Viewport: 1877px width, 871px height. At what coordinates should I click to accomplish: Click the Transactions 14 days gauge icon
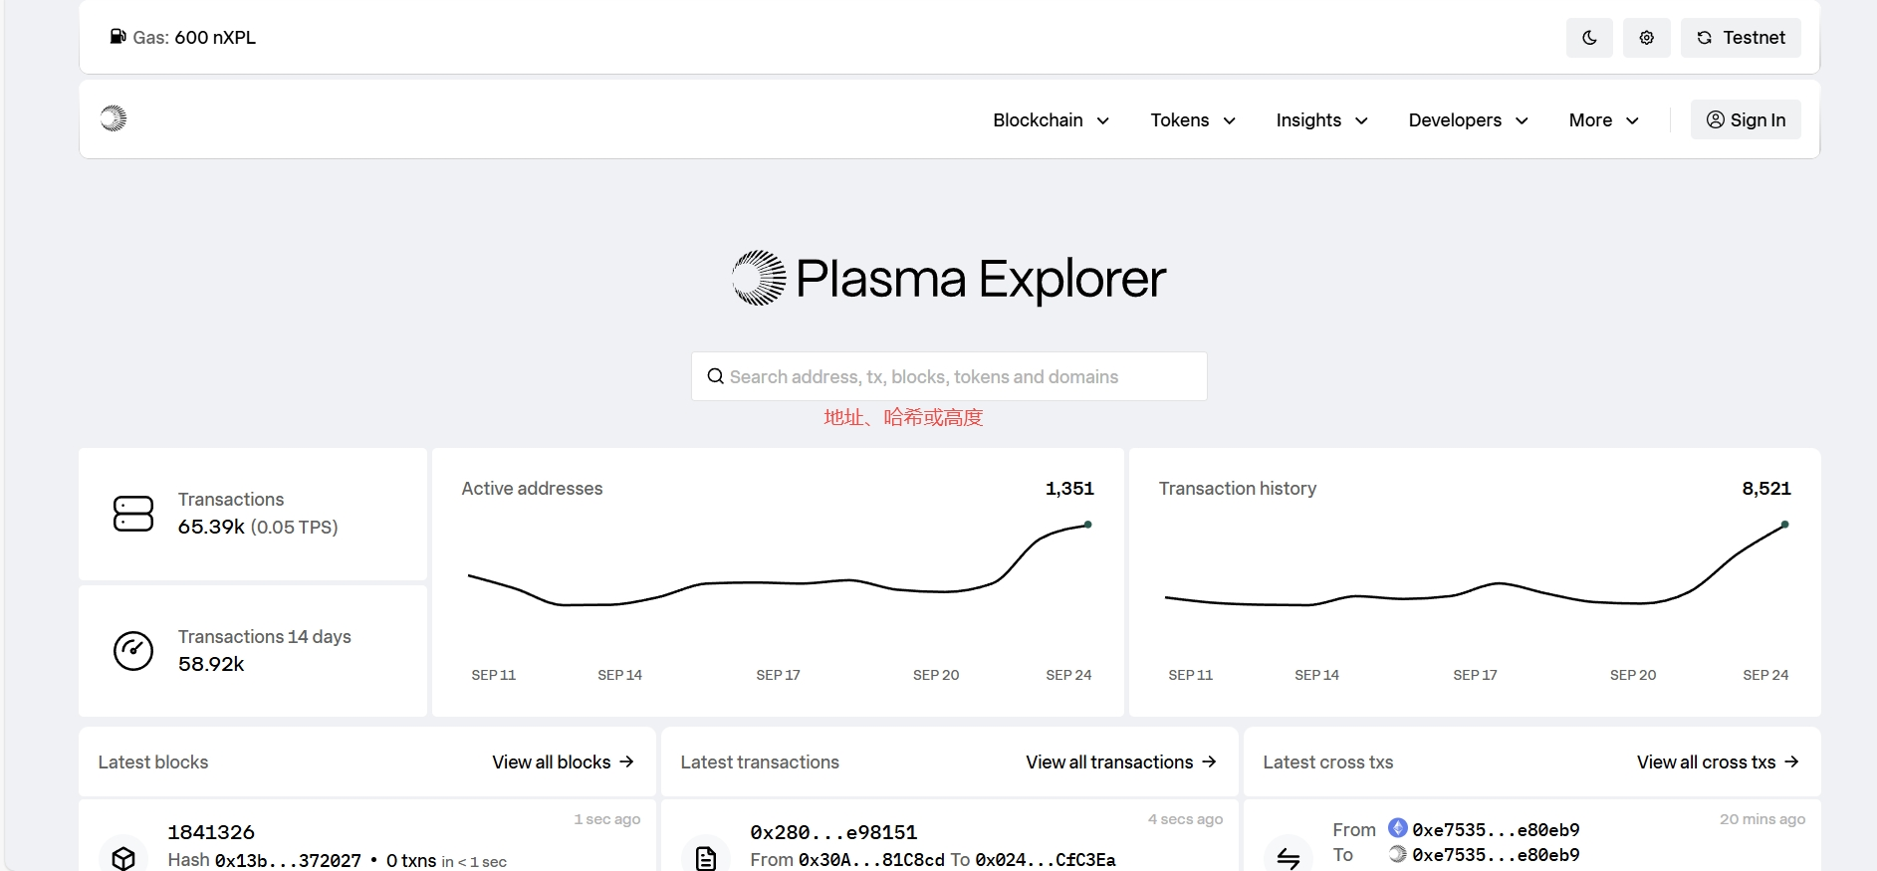point(133,651)
